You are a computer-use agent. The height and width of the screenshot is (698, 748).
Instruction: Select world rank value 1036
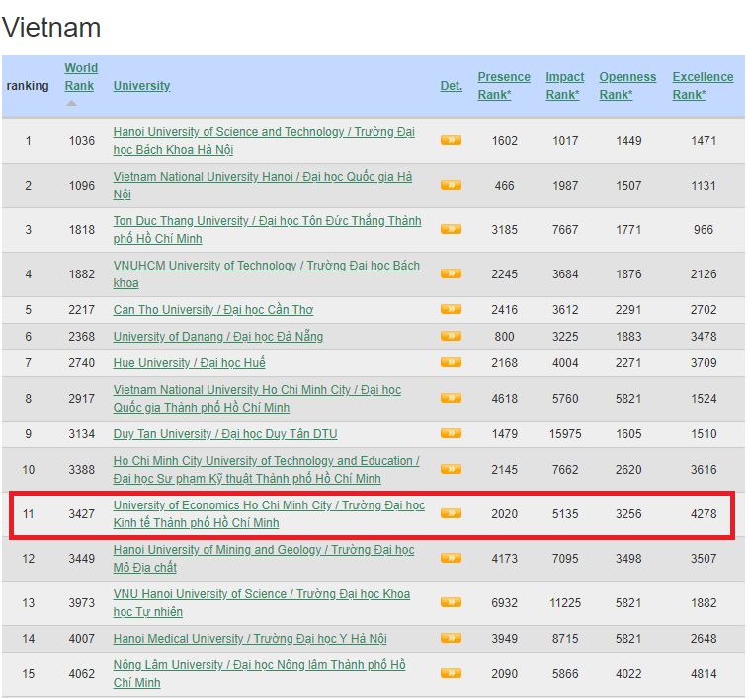(82, 140)
